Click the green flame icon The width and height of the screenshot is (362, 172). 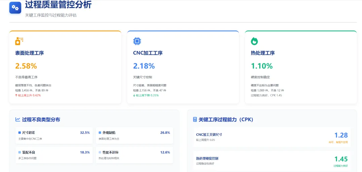tap(254, 41)
